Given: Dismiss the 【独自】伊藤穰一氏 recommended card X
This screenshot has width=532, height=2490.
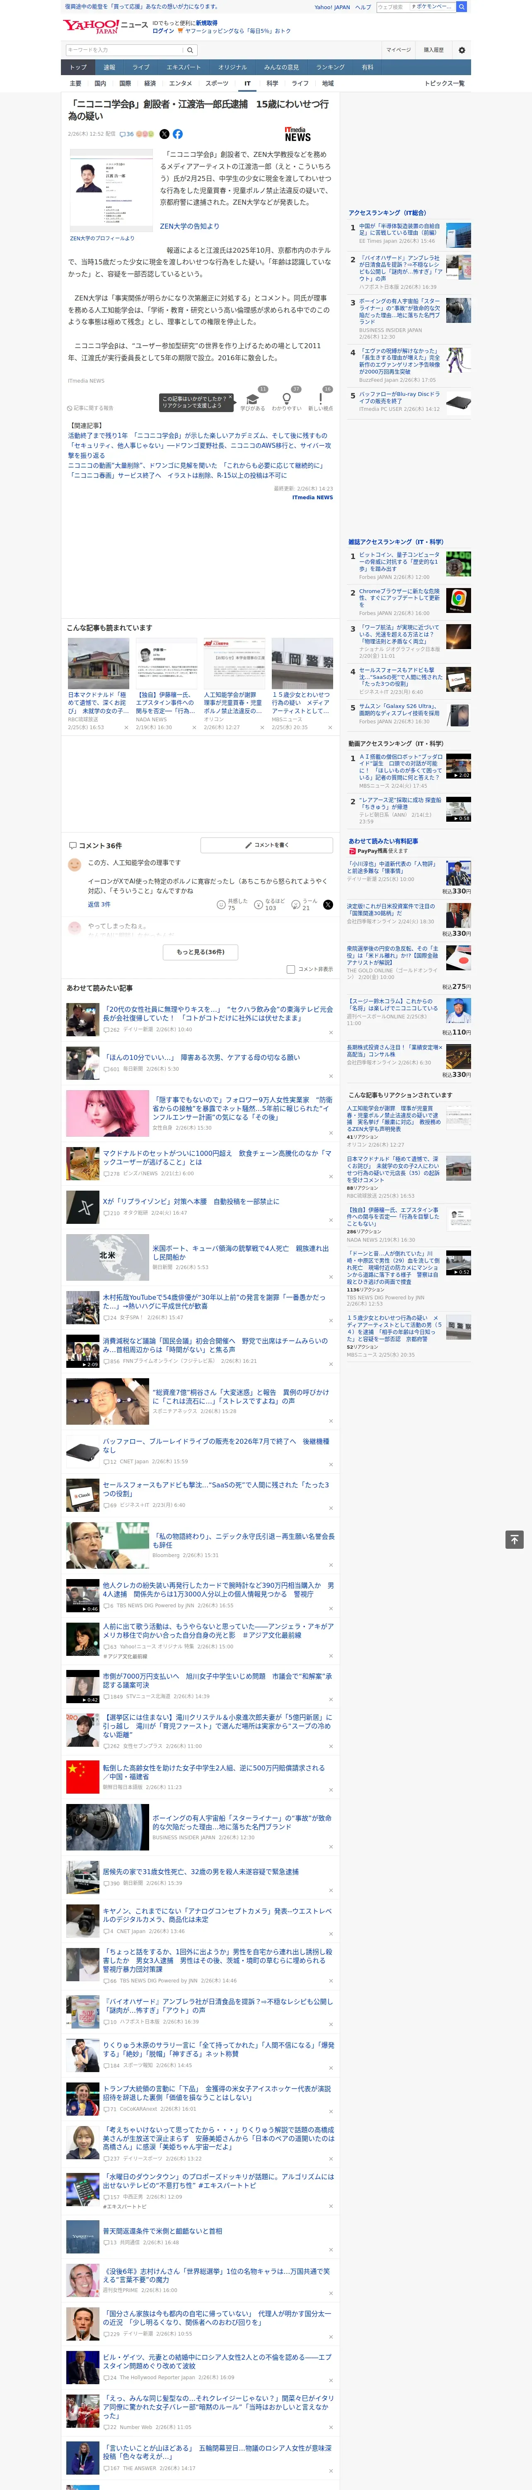Looking at the screenshot, I should coord(194,728).
